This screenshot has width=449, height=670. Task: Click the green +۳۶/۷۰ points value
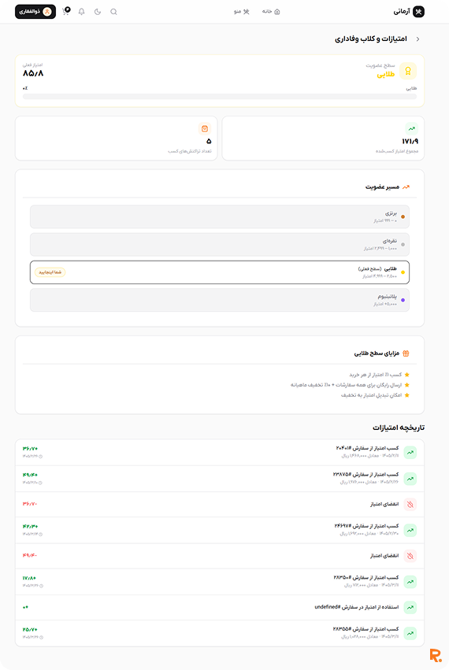[30, 449]
